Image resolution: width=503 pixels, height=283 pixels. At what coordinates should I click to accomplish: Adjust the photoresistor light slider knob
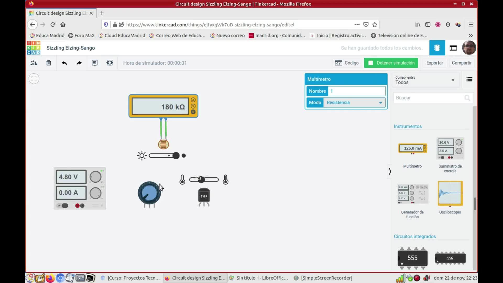coord(176,156)
